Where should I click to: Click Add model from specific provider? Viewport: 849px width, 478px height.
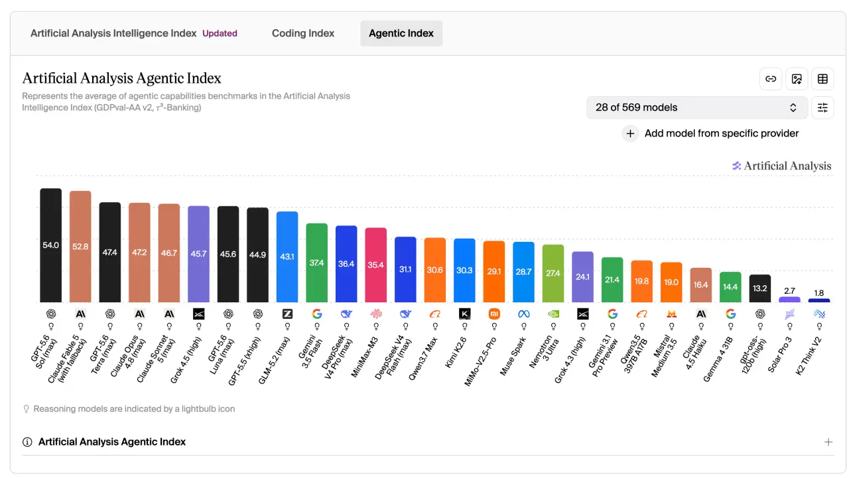(x=722, y=133)
